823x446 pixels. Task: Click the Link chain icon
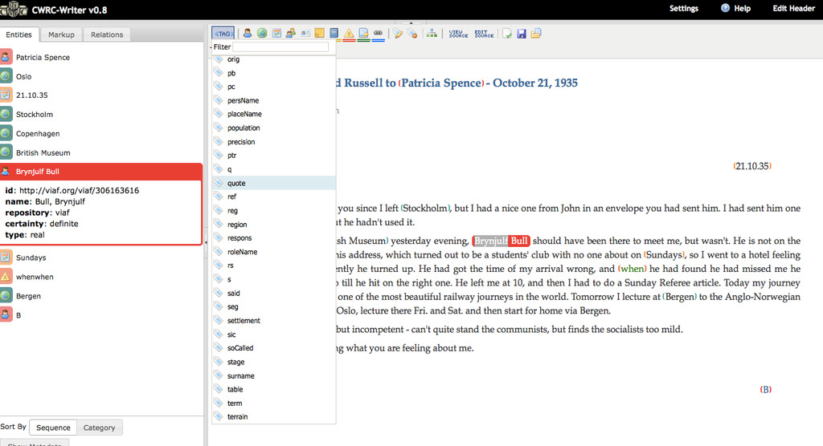pyautogui.click(x=378, y=33)
